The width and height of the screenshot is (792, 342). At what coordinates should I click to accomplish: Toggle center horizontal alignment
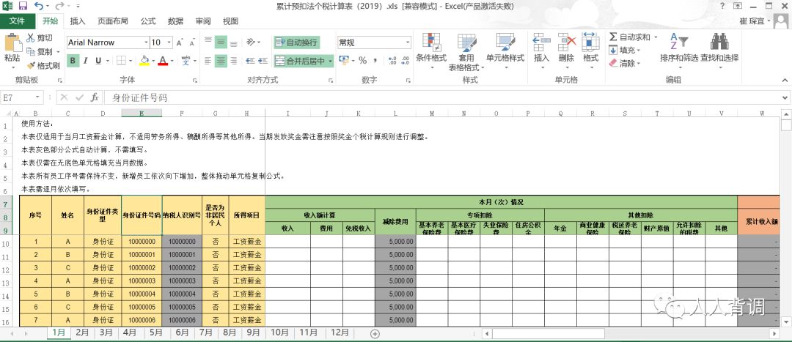tap(221, 61)
